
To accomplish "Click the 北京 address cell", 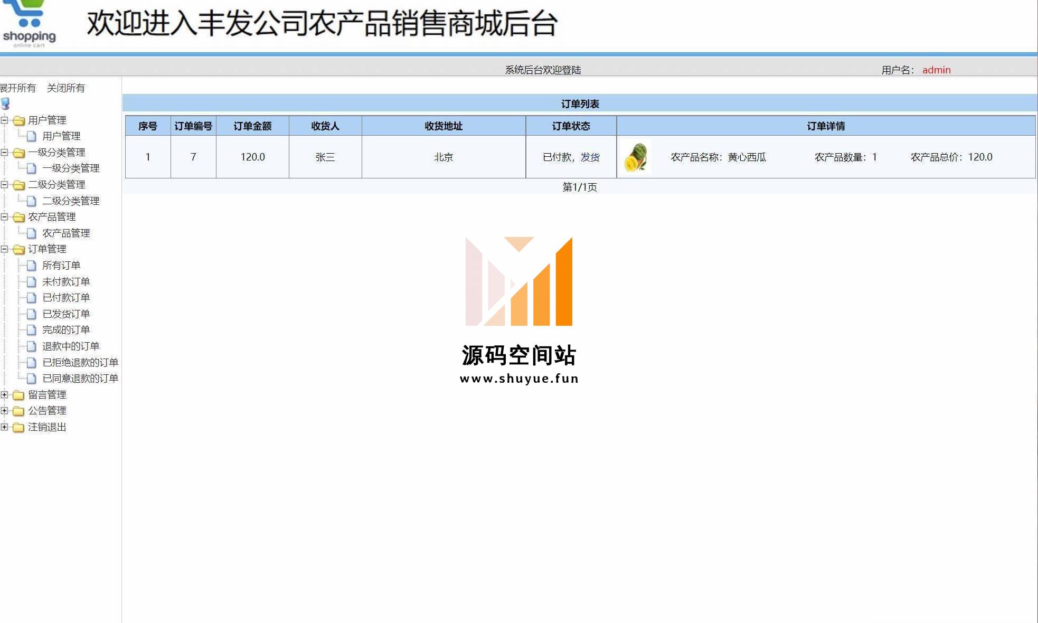I will [x=443, y=157].
